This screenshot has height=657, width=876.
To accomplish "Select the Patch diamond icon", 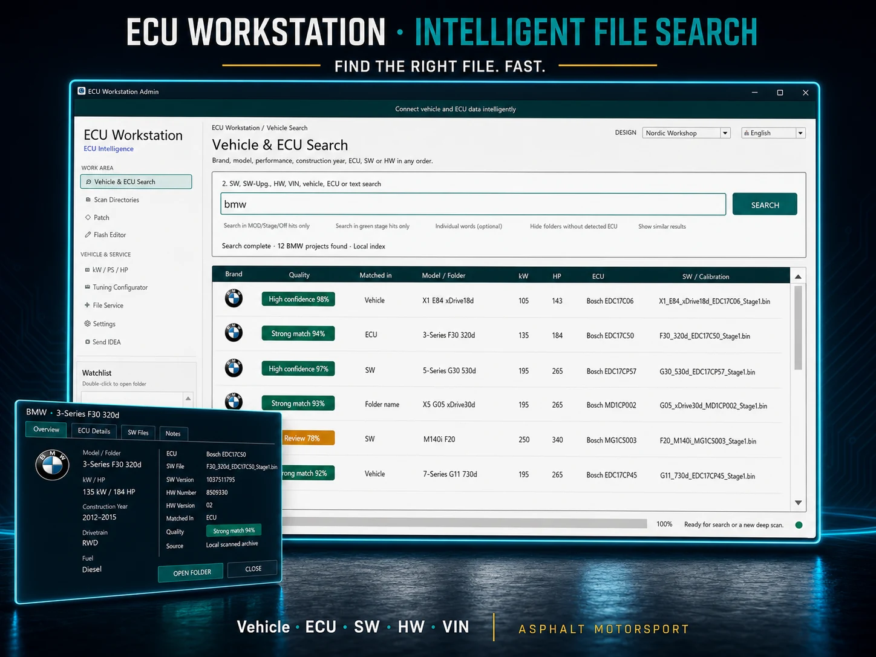I will pos(88,217).
